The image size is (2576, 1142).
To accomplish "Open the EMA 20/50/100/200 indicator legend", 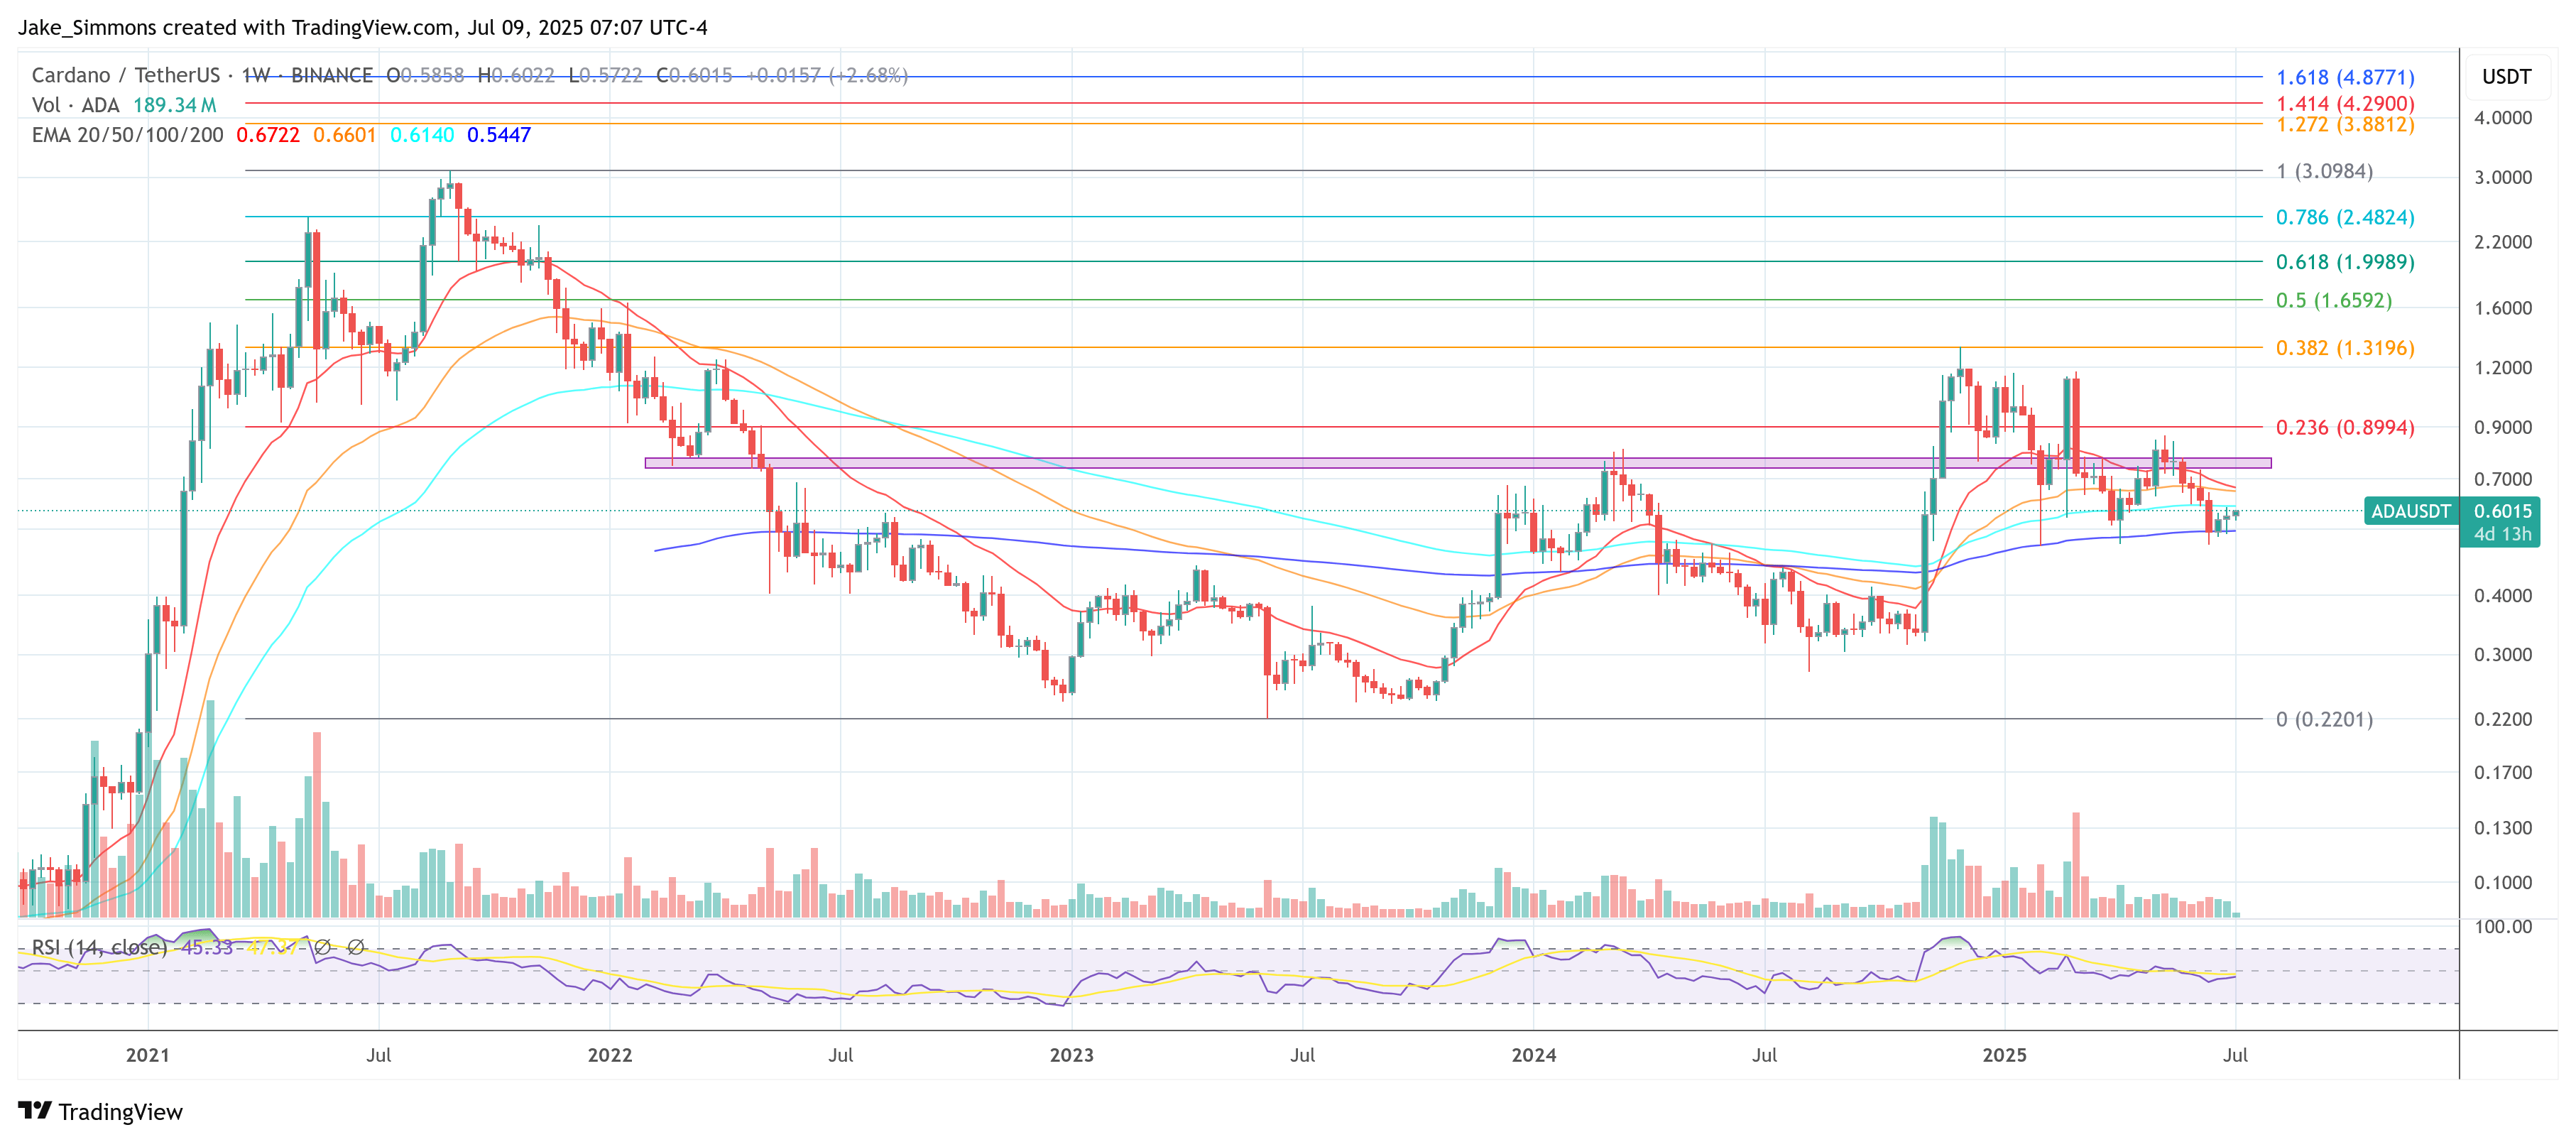I will coord(127,135).
